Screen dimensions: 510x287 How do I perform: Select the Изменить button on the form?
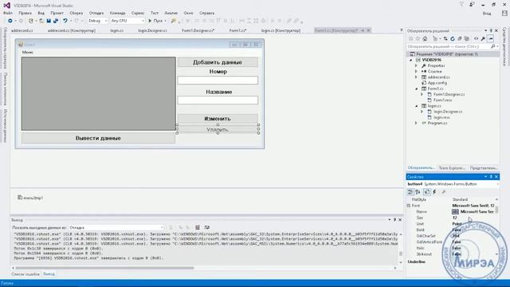(218, 119)
